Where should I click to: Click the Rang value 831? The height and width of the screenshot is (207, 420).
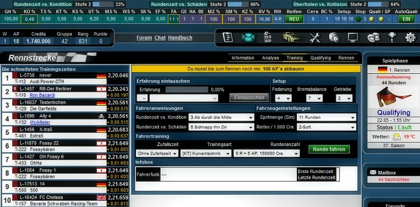83,41
